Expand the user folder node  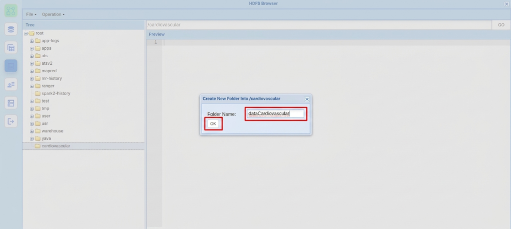coord(32,116)
